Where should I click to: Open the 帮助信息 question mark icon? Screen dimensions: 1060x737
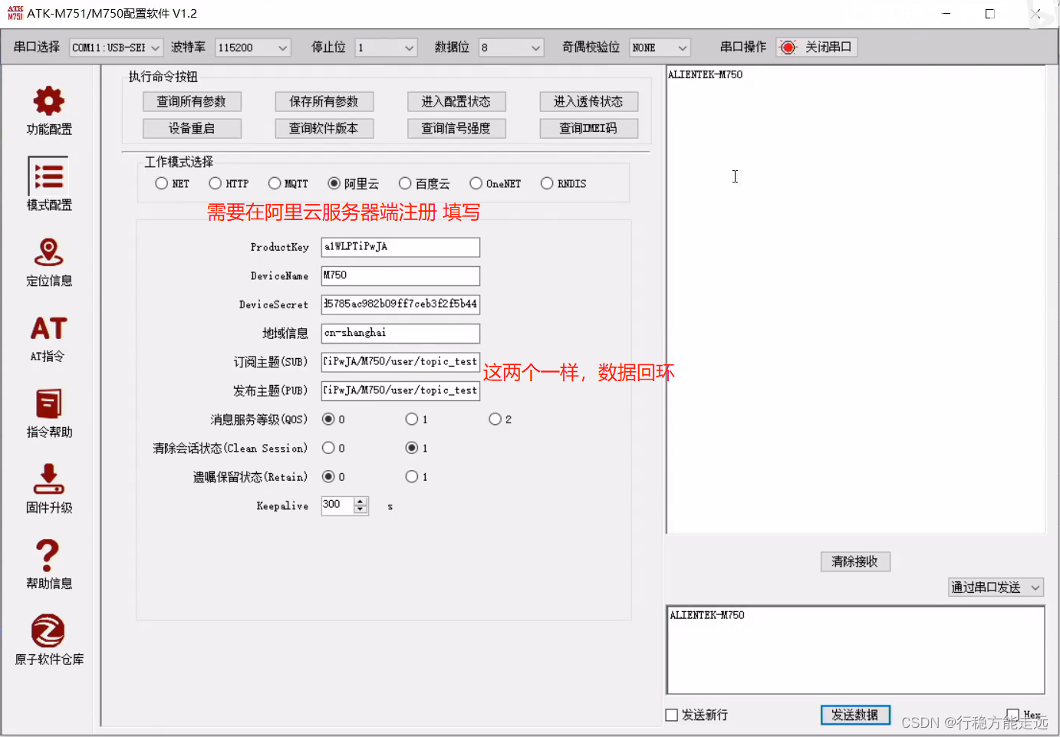point(48,555)
